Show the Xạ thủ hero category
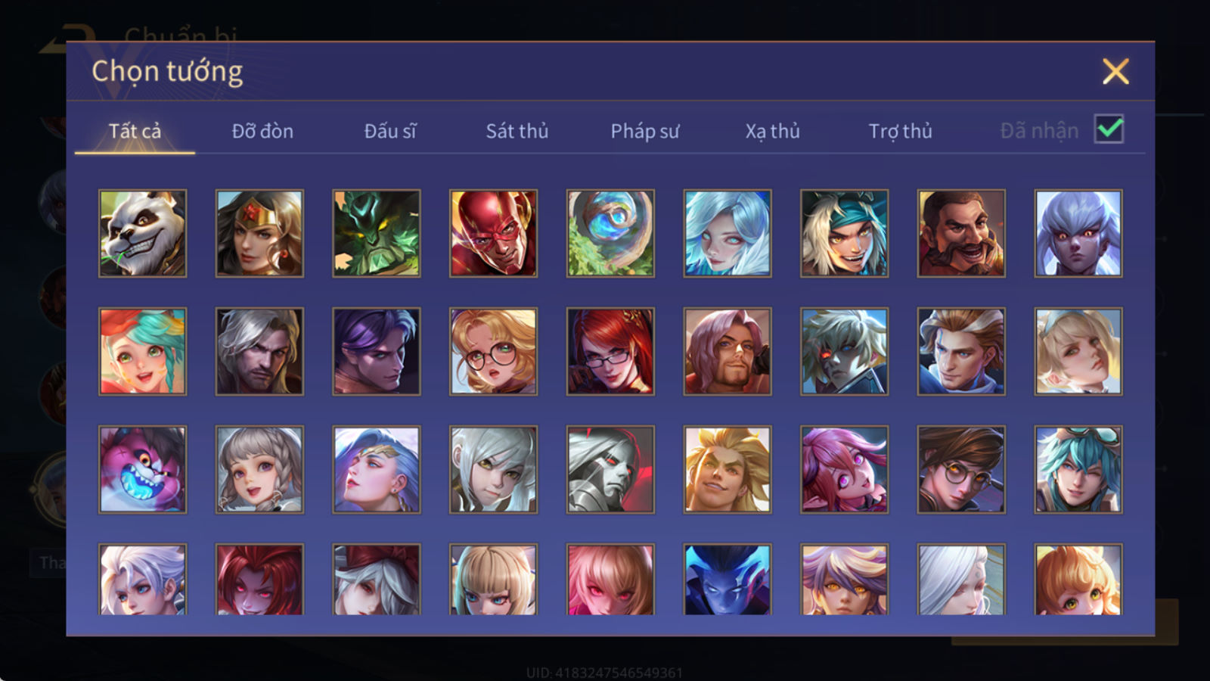This screenshot has width=1210, height=681. click(x=772, y=131)
